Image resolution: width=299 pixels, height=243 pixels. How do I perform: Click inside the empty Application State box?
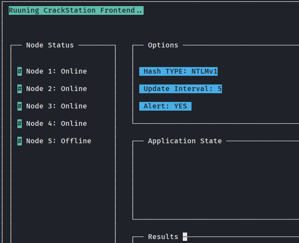[x=215, y=181]
